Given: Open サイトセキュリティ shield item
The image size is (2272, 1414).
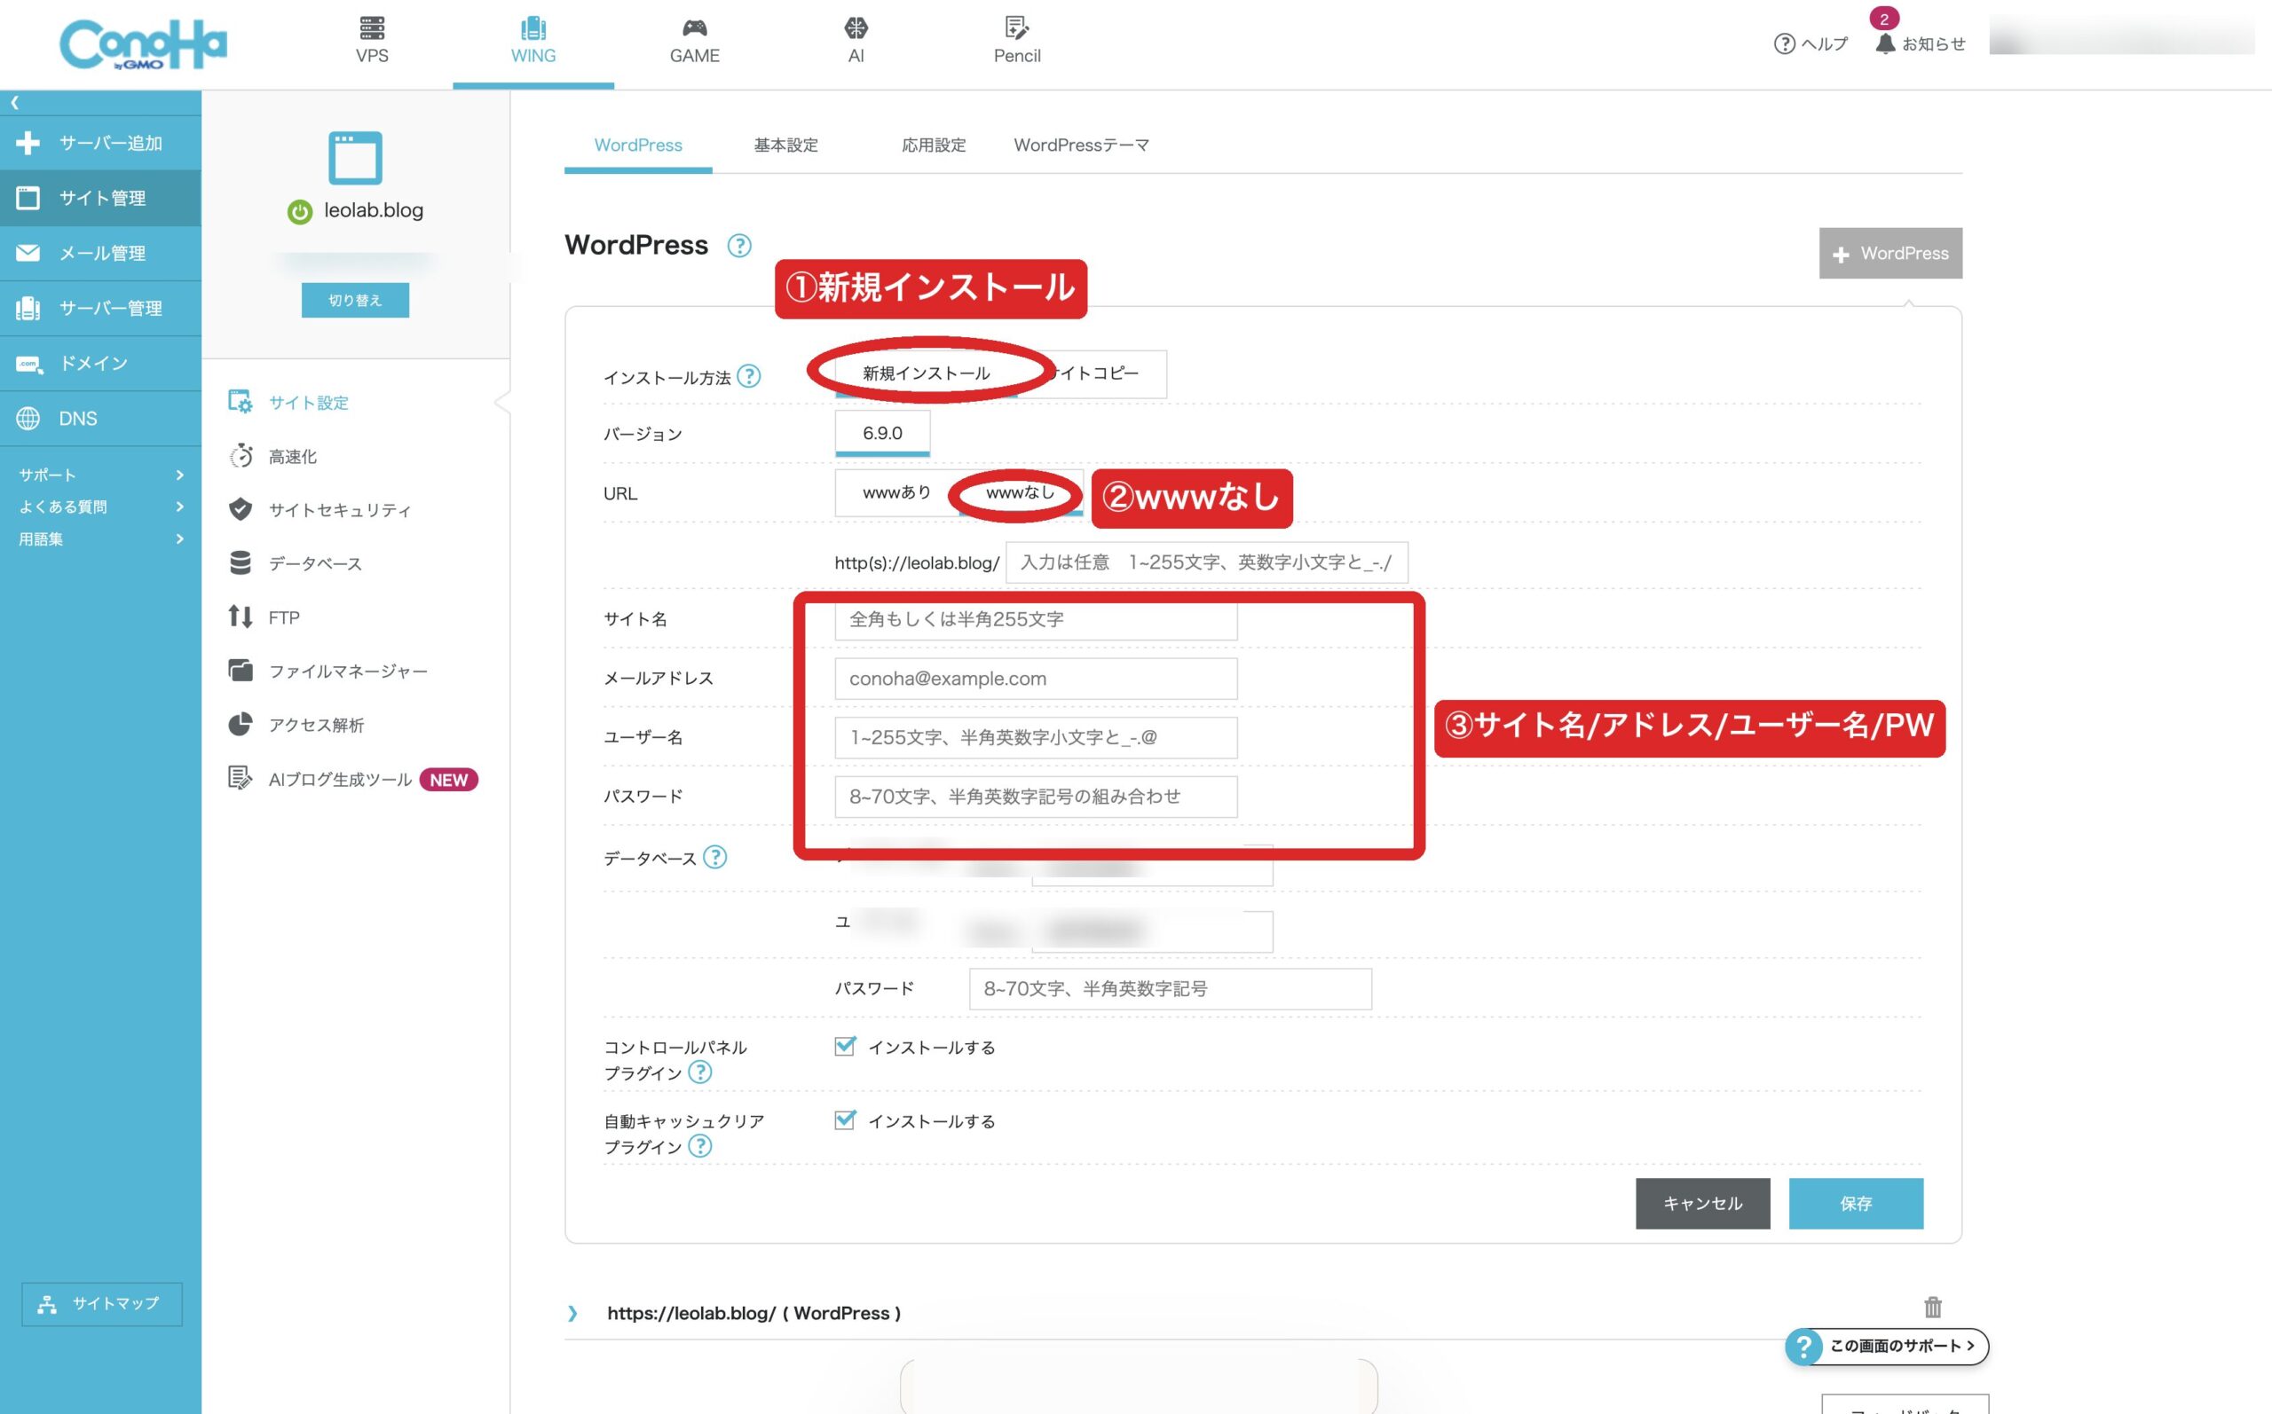Looking at the screenshot, I should pos(319,510).
